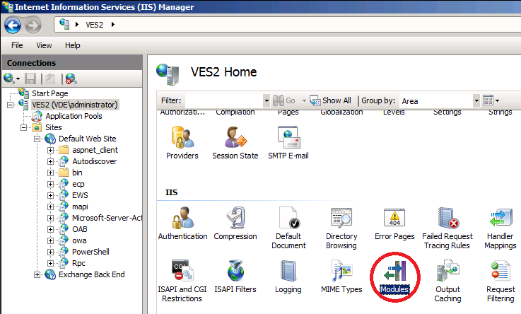Open the Output Caching feature
521x314 pixels.
click(447, 281)
